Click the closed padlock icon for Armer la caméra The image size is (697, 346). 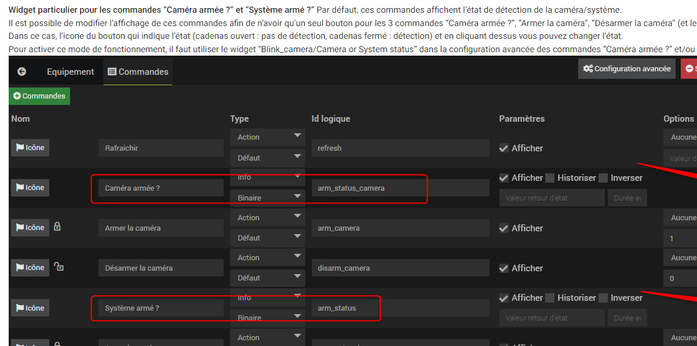click(x=57, y=227)
